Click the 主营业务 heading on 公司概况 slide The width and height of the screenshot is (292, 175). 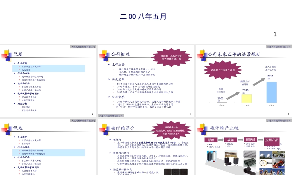pos(118,64)
